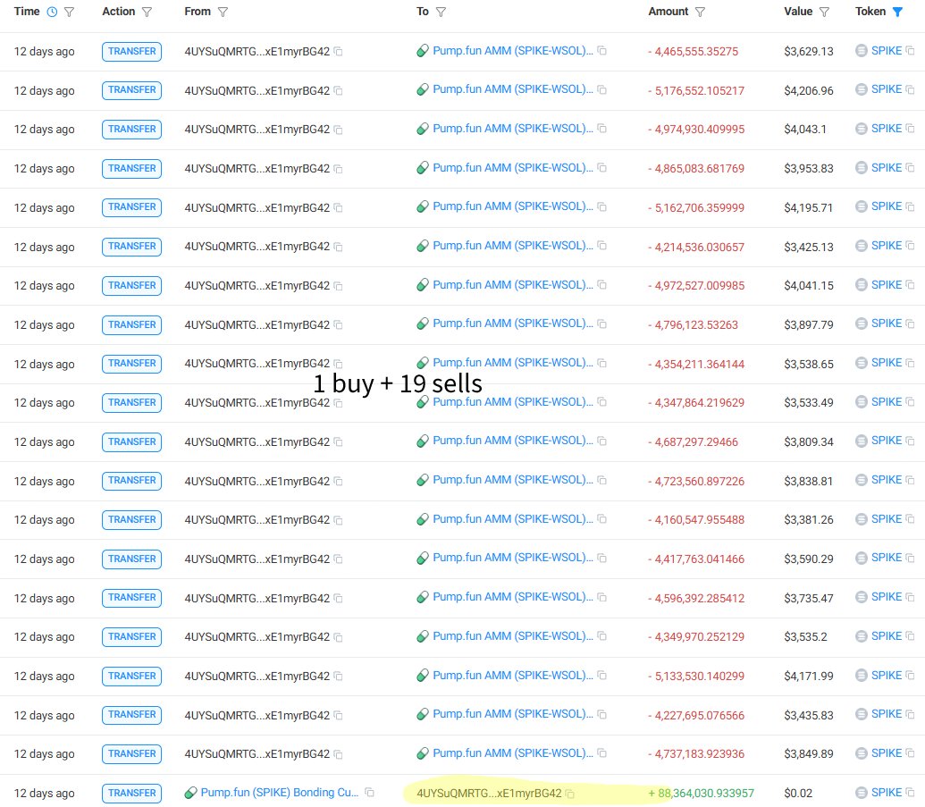Click "12 days ago" in the $3,897.79 row
This screenshot has height=807, width=925.
click(x=45, y=324)
